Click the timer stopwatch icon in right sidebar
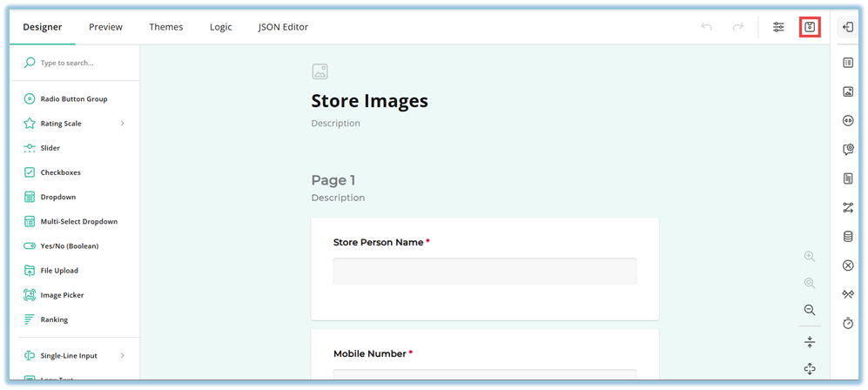 click(x=848, y=323)
